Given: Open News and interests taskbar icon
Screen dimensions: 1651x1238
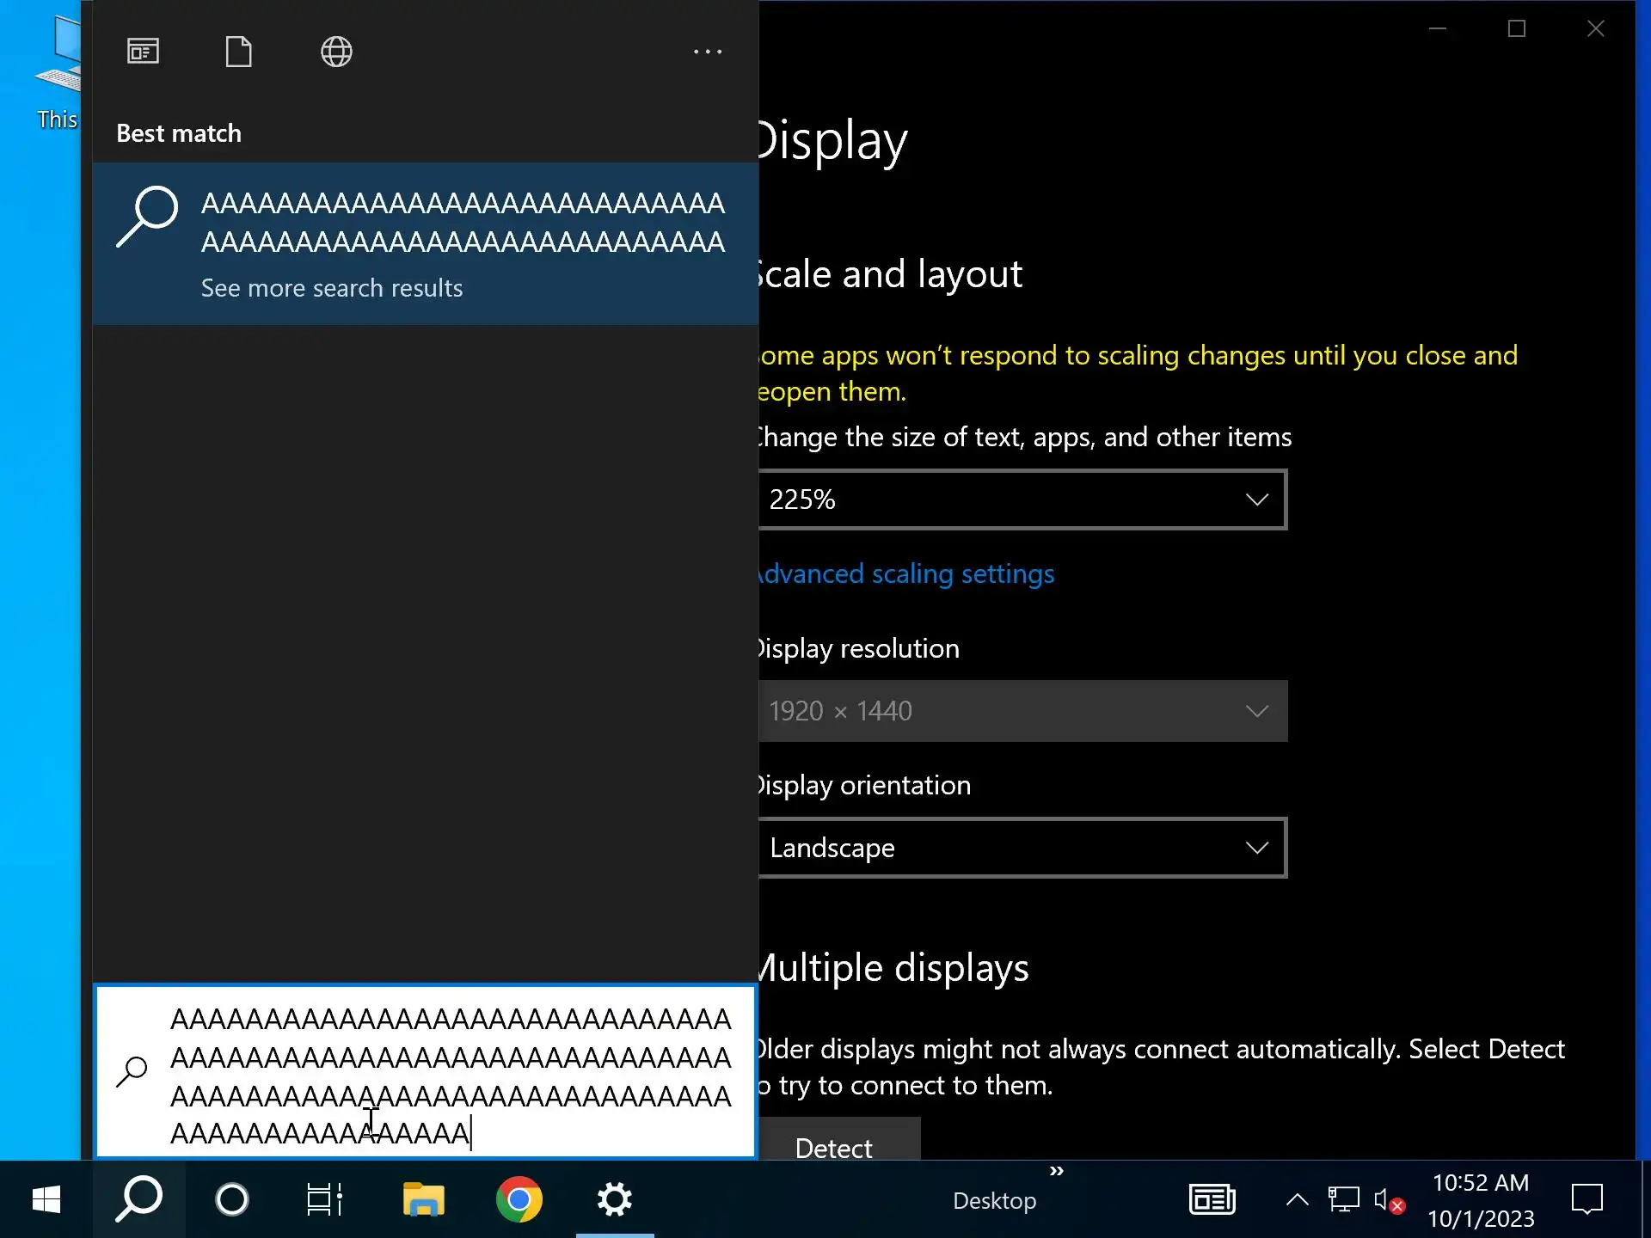Looking at the screenshot, I should (1212, 1199).
